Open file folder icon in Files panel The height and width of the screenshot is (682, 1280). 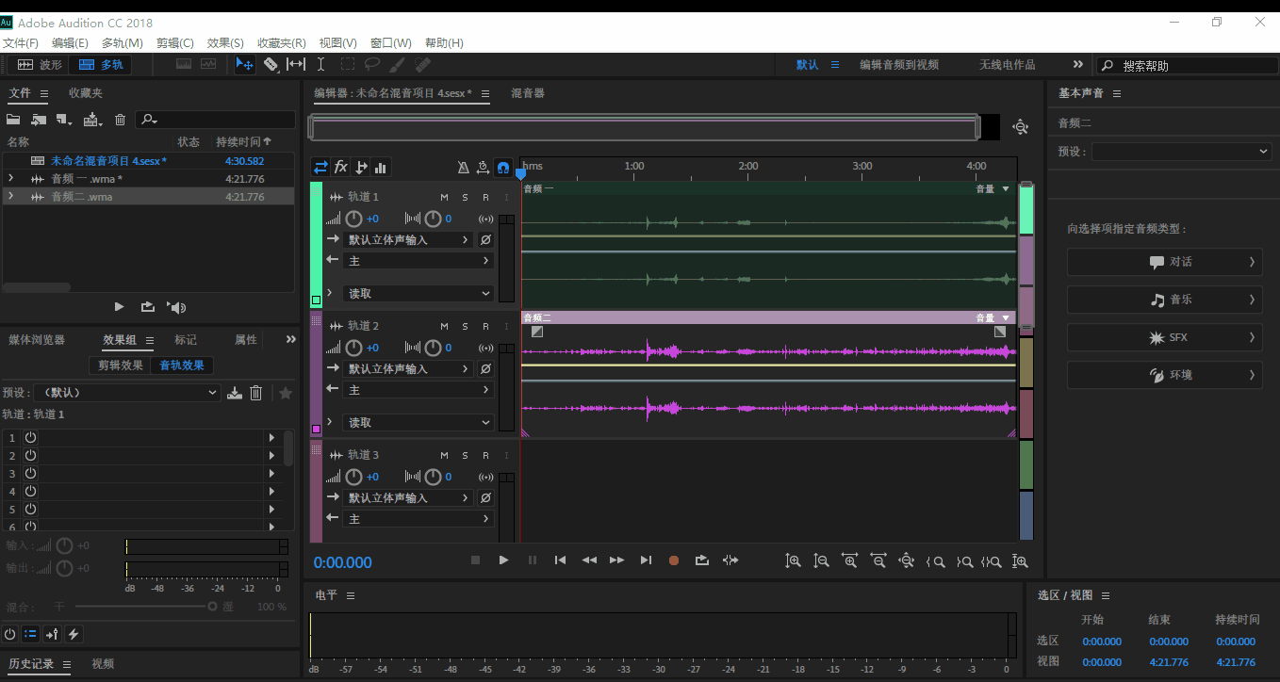pyautogui.click(x=13, y=120)
